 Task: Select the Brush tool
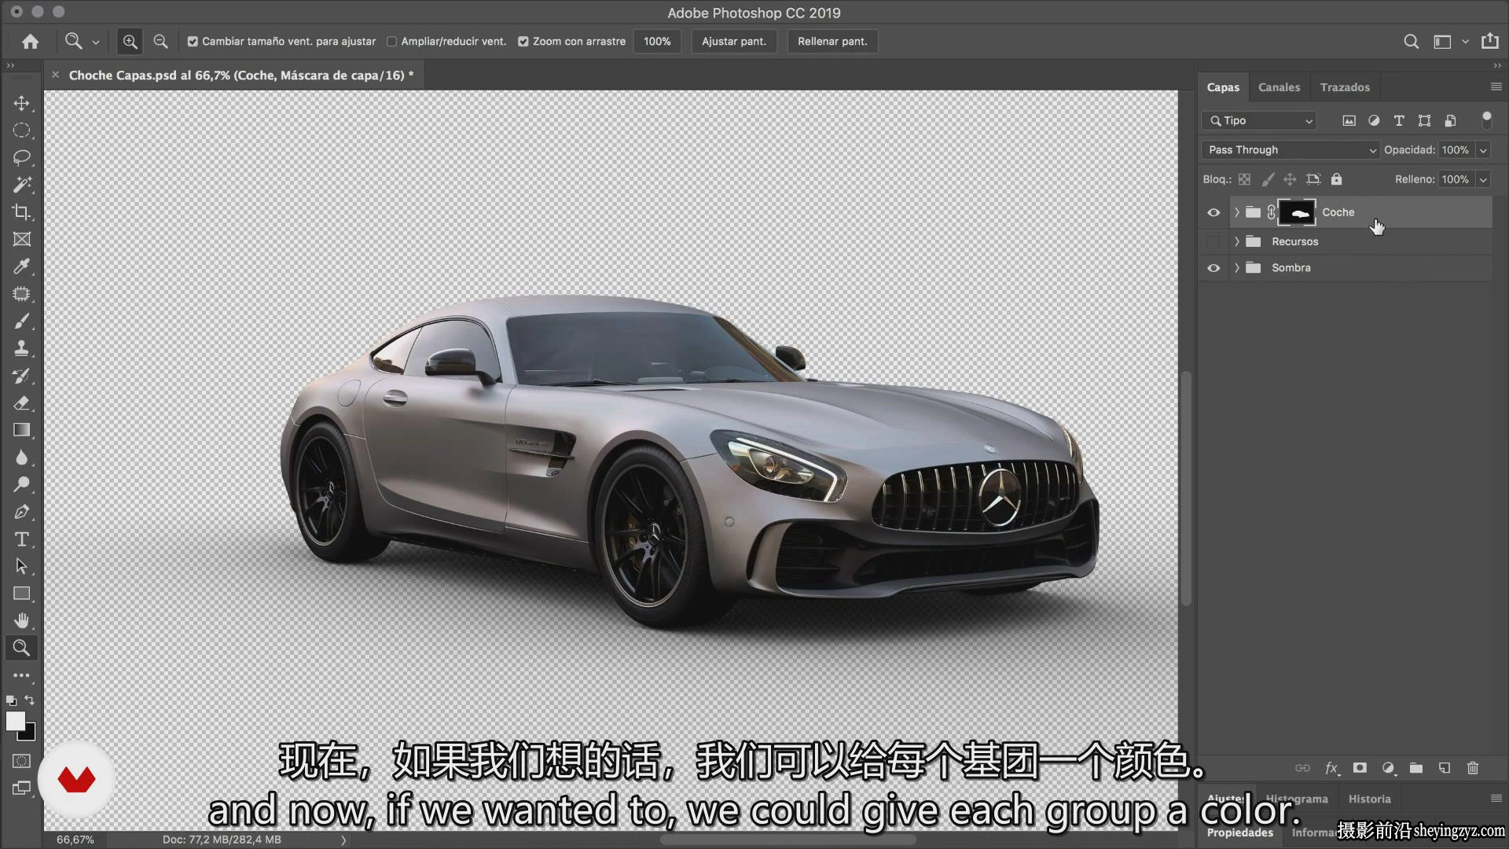(x=21, y=321)
